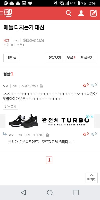Dislike the first comment with thumbs down
The height and width of the screenshot is (200, 100).
[94, 85]
